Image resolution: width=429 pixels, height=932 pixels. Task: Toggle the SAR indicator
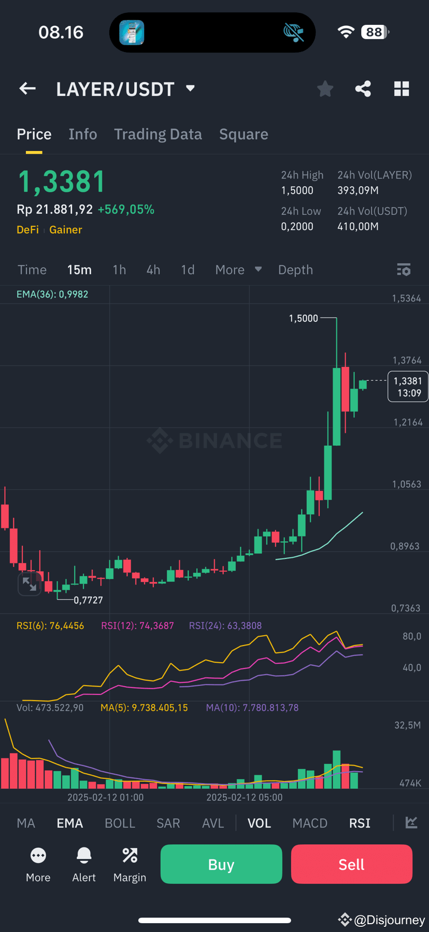[x=168, y=823]
